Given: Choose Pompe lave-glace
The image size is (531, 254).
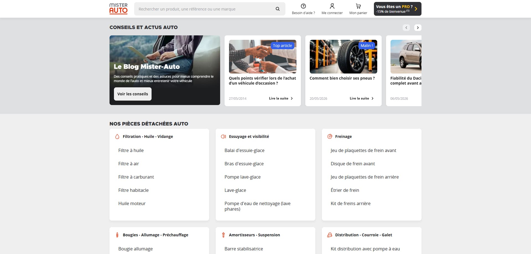Looking at the screenshot, I should pos(243,177).
